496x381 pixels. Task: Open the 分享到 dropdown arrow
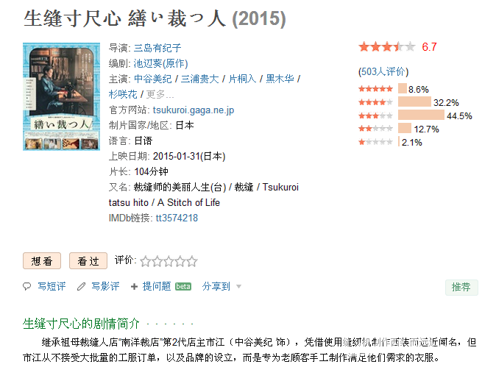coord(239,287)
